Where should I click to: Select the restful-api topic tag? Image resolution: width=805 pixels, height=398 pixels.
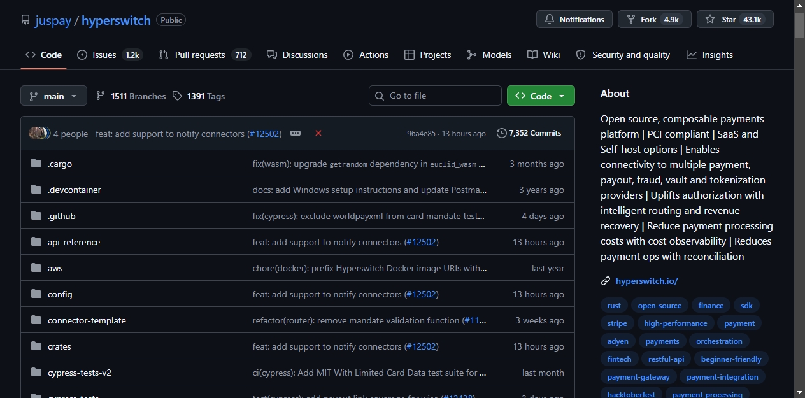[x=666, y=359]
